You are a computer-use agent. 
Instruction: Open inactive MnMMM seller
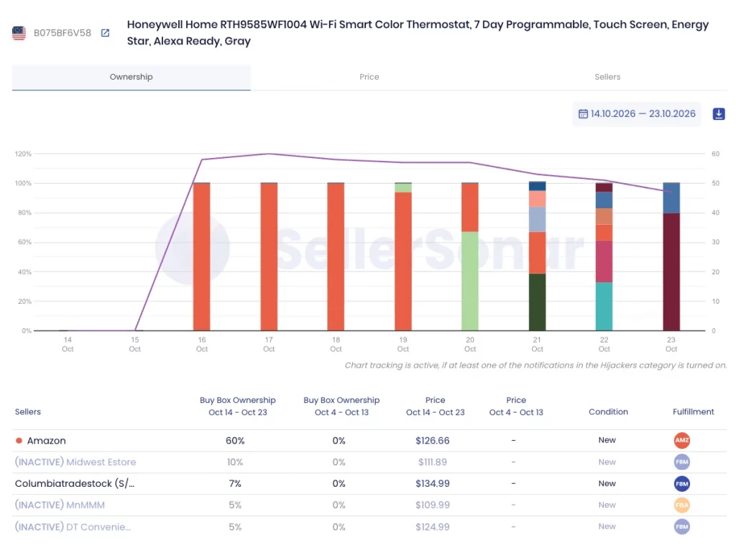(x=60, y=505)
